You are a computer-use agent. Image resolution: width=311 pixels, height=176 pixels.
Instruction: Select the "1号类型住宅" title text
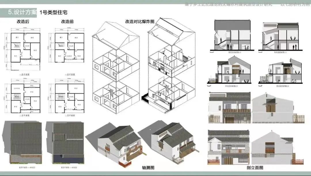[x=53, y=12]
